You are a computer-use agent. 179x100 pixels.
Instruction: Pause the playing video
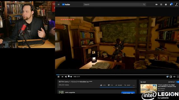[58, 77]
